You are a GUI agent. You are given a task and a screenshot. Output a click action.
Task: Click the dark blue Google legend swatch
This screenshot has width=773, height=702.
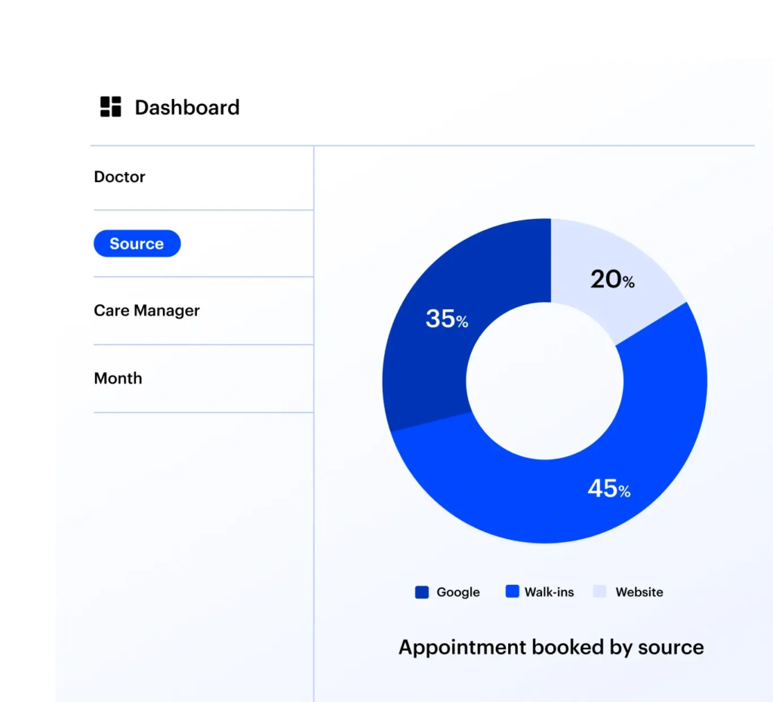click(x=422, y=593)
